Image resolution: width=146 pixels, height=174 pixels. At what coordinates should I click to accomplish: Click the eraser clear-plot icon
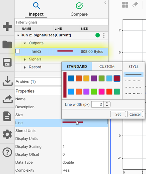pos(135,5)
